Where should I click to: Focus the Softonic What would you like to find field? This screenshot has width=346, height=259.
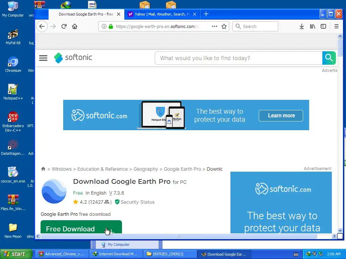tap(239, 58)
